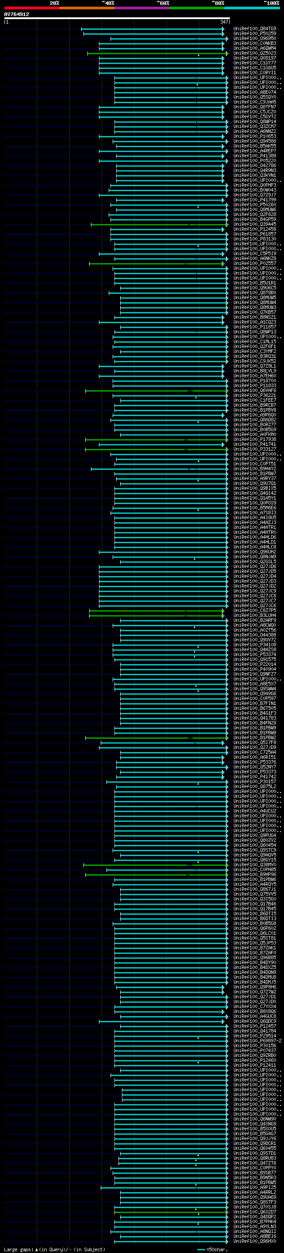Click the UniRef100_P53374 entry
The image size is (284, 1253).
pos(255,655)
